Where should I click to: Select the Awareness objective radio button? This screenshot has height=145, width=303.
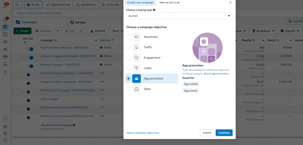point(128,37)
